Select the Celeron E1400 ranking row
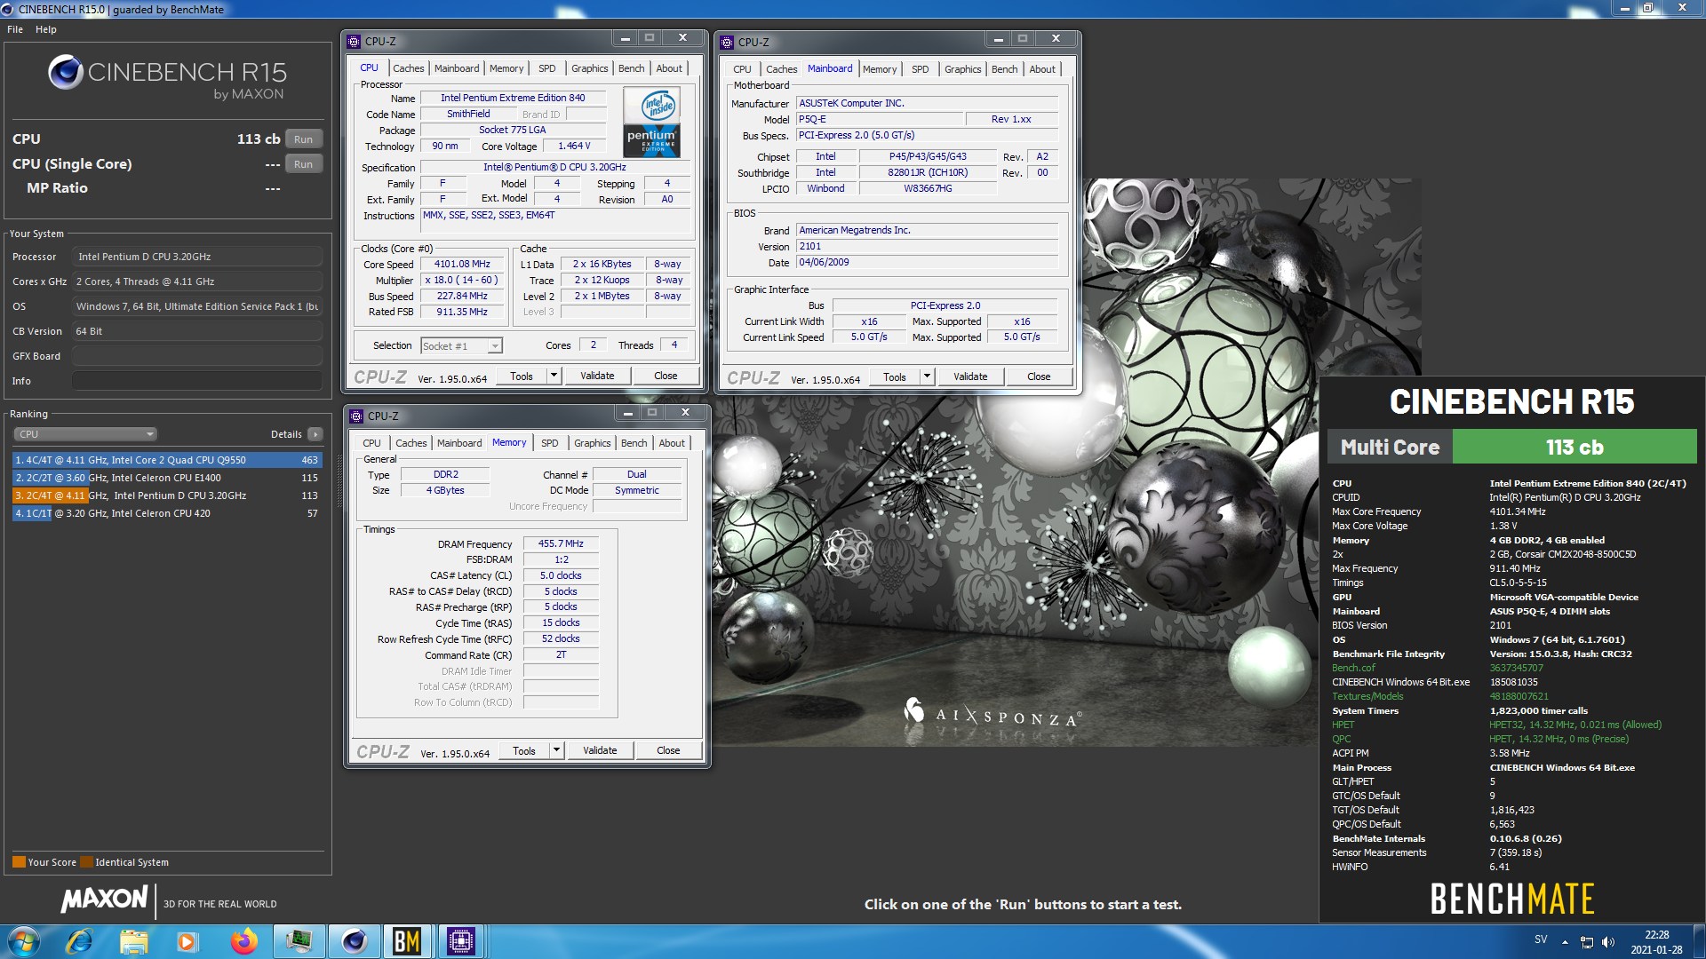The height and width of the screenshot is (959, 1706). pos(167,478)
